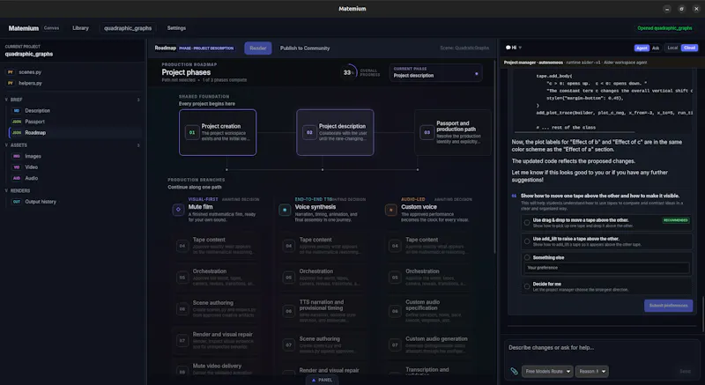Click the 07 icon beside Custom audio generation

395,345
